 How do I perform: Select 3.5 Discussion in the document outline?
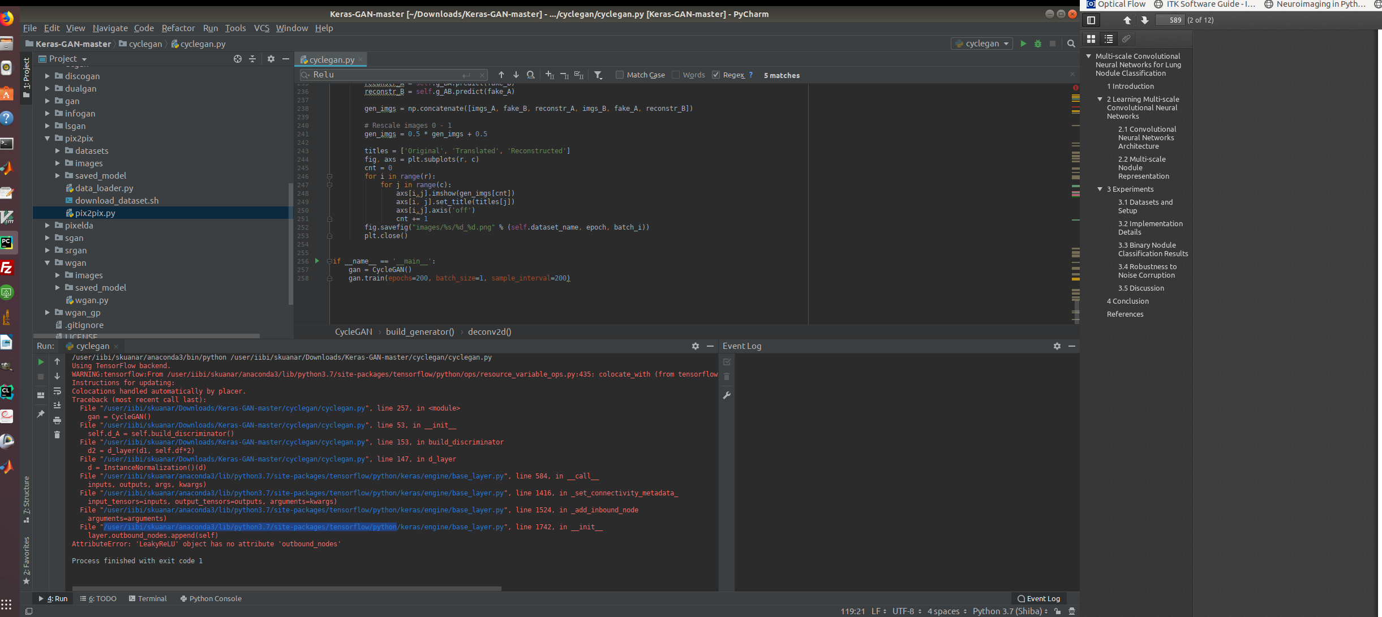click(x=1141, y=288)
